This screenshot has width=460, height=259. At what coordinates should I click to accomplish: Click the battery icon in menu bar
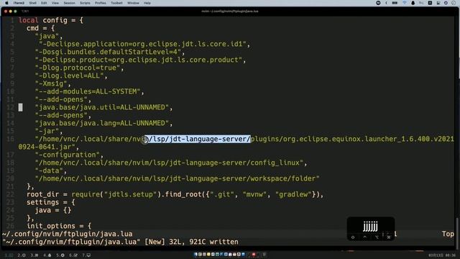tap(395, 3)
